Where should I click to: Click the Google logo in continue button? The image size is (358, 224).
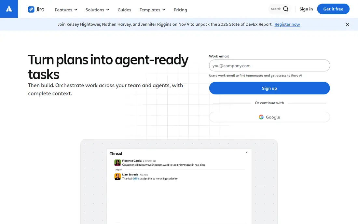click(x=261, y=117)
